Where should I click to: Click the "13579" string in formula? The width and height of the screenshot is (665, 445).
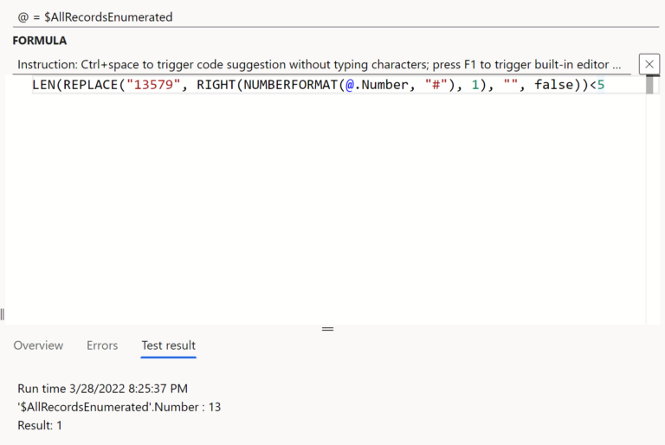153,85
